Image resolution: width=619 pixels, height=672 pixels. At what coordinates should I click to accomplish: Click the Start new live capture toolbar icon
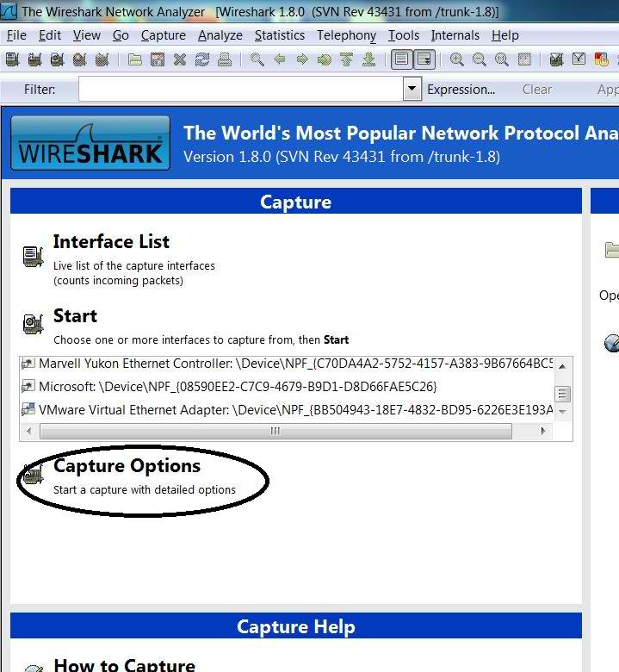click(58, 59)
